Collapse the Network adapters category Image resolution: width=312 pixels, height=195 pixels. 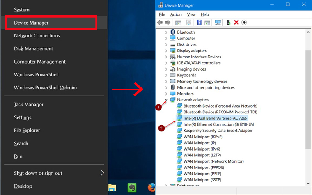tap(167, 100)
